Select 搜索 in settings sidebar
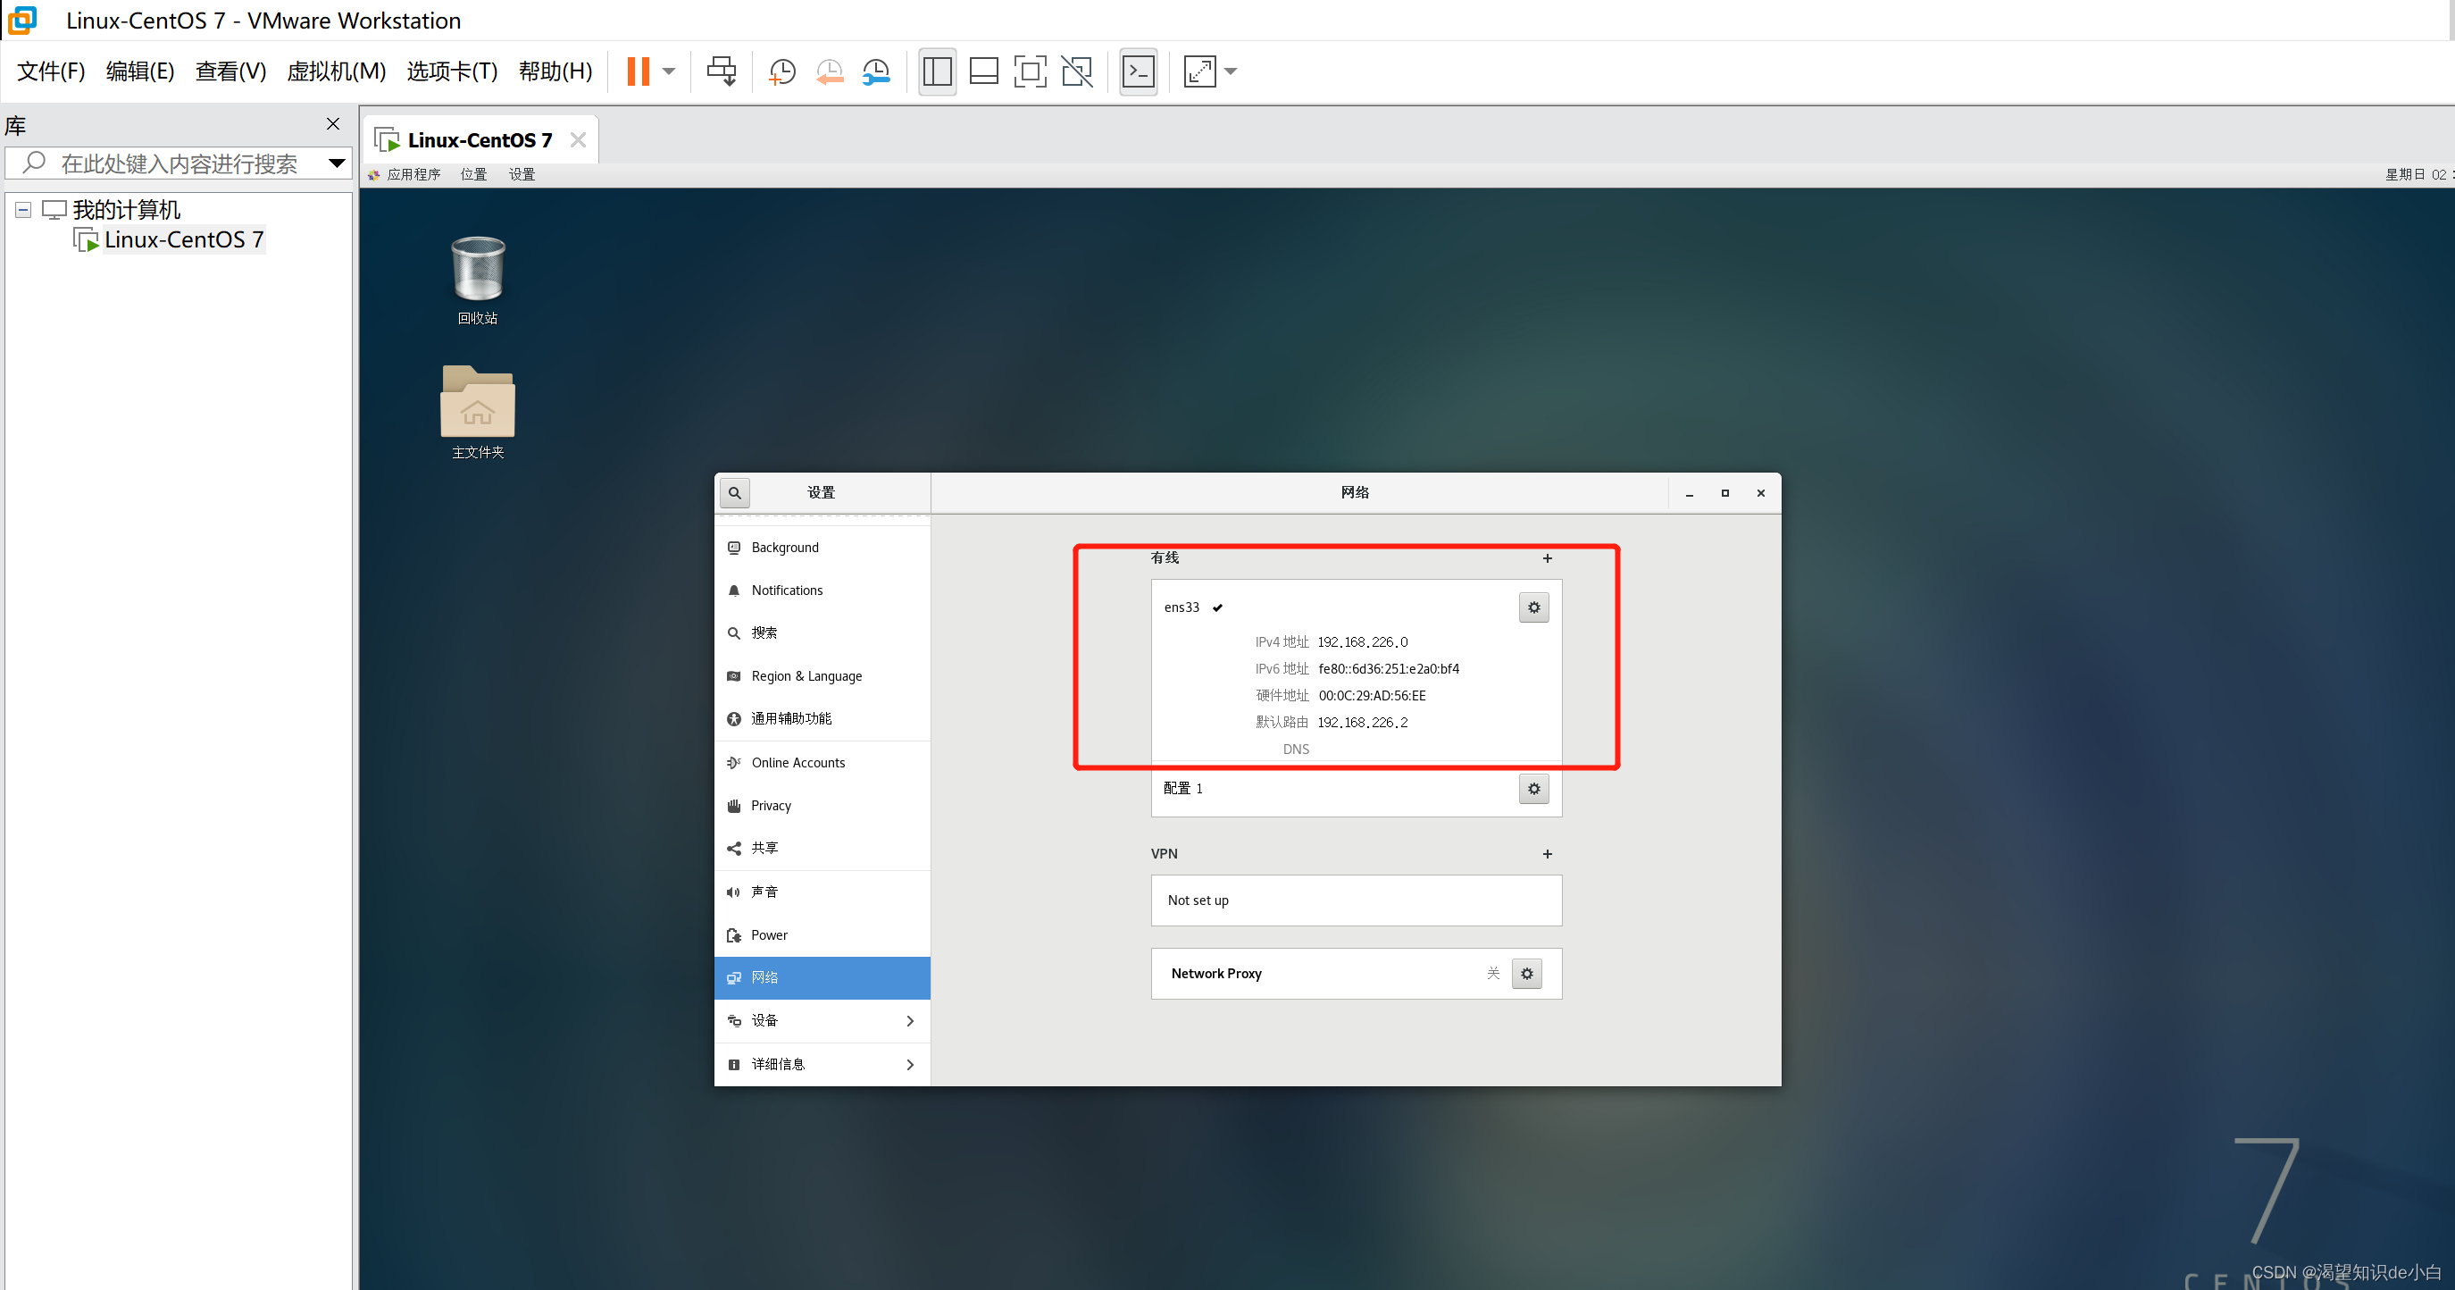Viewport: 2455px width, 1290px height. 823,633
